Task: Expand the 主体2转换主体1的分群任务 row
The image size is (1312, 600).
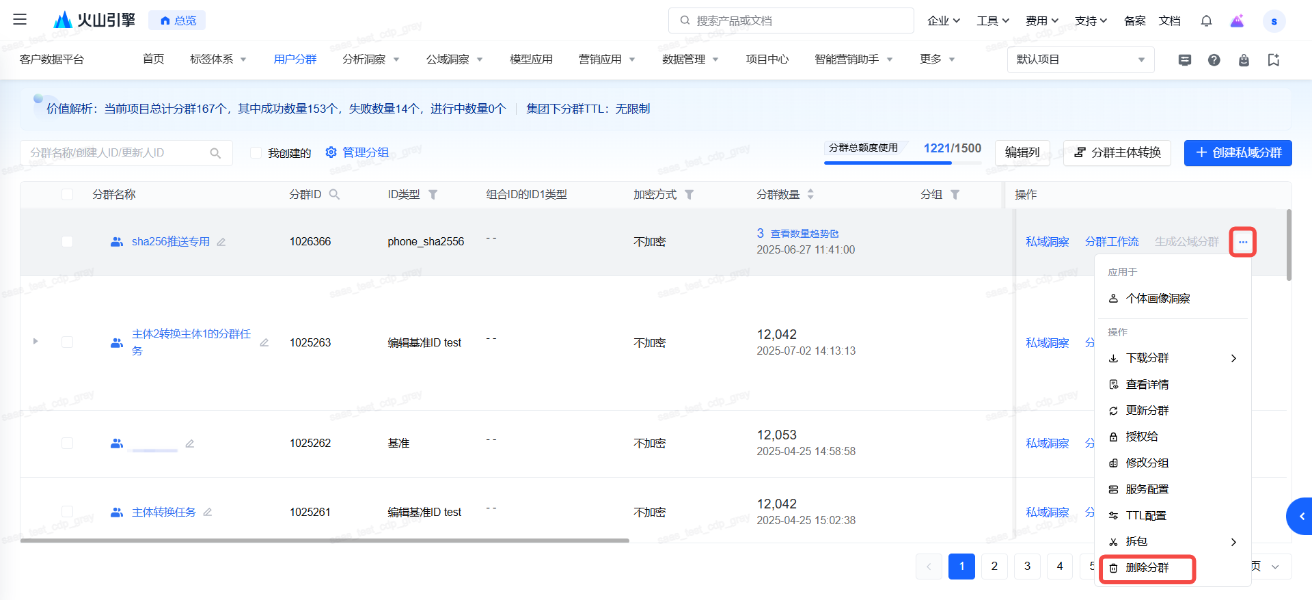Action: click(x=36, y=341)
